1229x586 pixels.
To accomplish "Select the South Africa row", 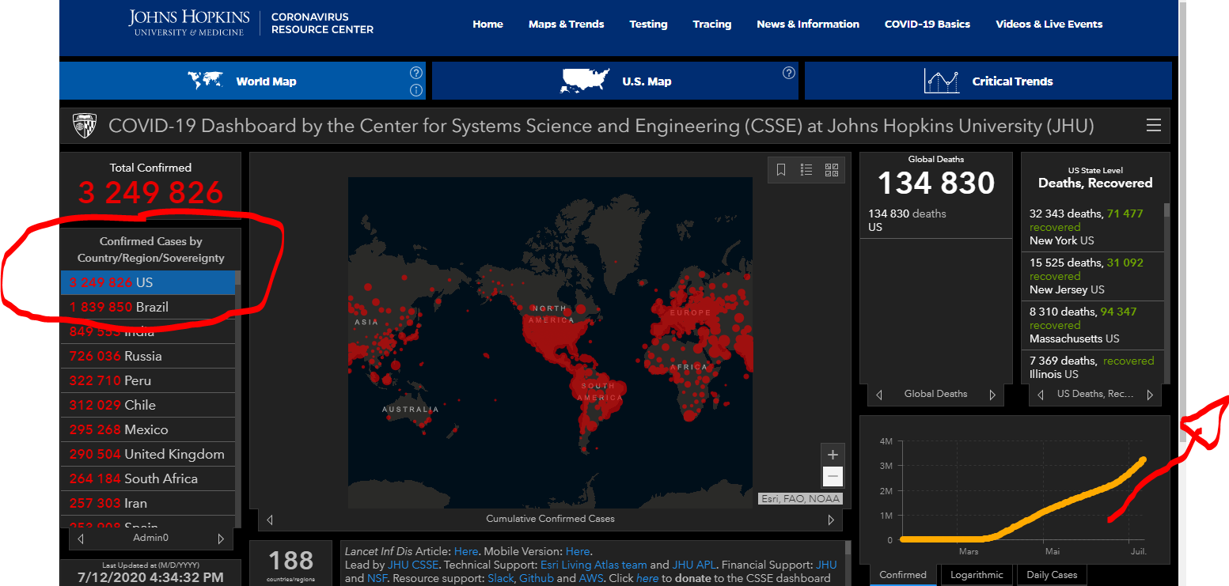I will click(148, 479).
